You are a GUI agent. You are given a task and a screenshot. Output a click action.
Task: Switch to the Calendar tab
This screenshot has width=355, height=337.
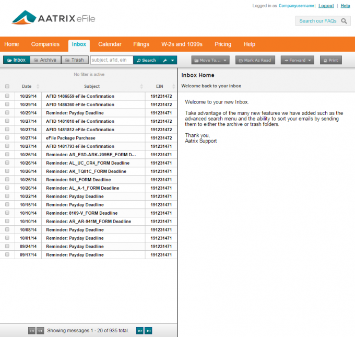(110, 44)
